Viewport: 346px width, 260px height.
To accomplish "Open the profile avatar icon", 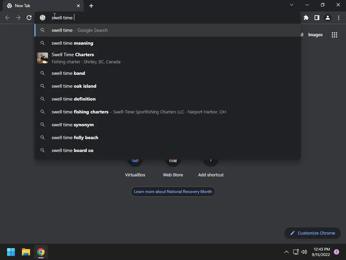I will click(328, 18).
